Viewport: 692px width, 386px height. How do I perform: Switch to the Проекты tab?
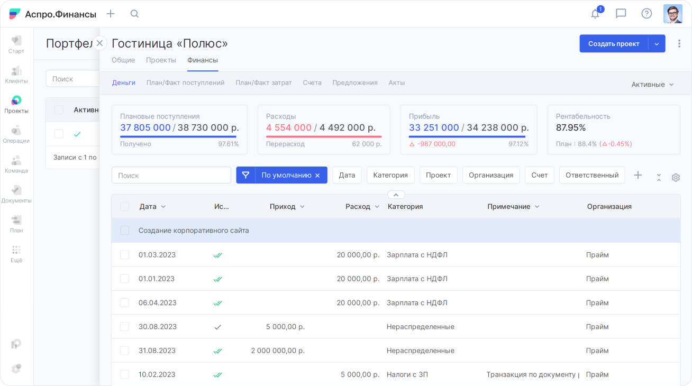click(161, 60)
